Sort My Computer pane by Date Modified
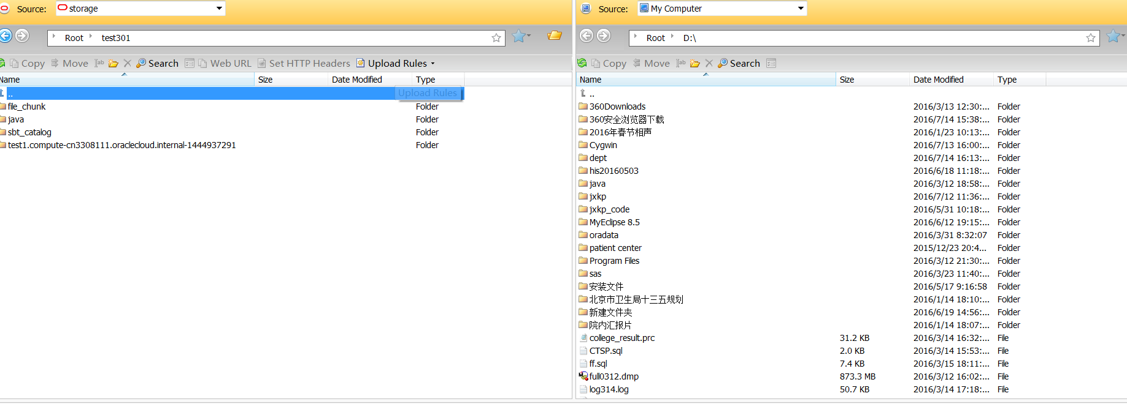Image resolution: width=1127 pixels, height=404 pixels. click(x=952, y=80)
